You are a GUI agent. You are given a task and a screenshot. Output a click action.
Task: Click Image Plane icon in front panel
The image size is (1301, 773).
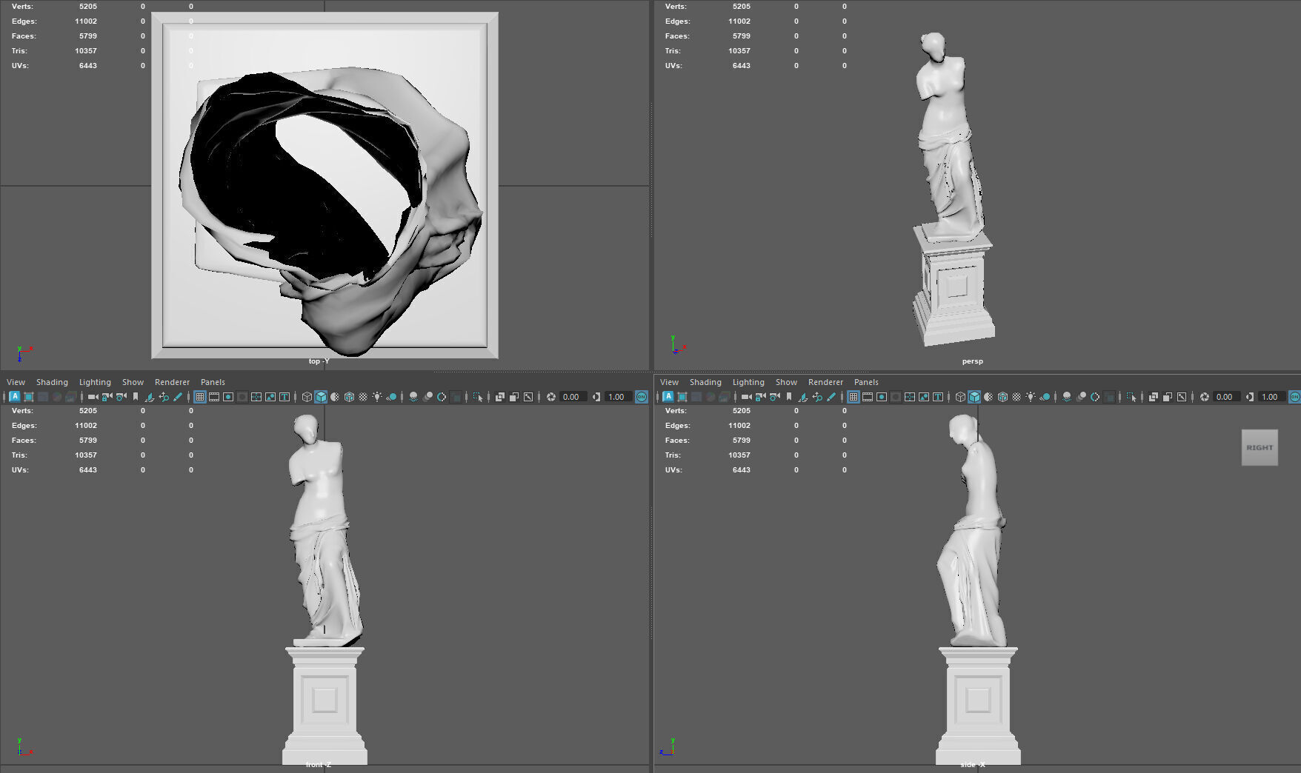click(x=150, y=397)
